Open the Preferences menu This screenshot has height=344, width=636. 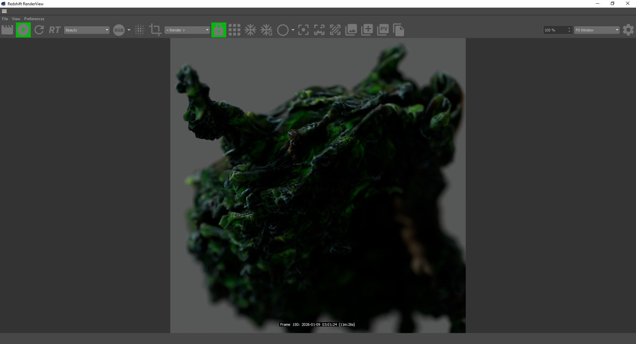tap(34, 19)
